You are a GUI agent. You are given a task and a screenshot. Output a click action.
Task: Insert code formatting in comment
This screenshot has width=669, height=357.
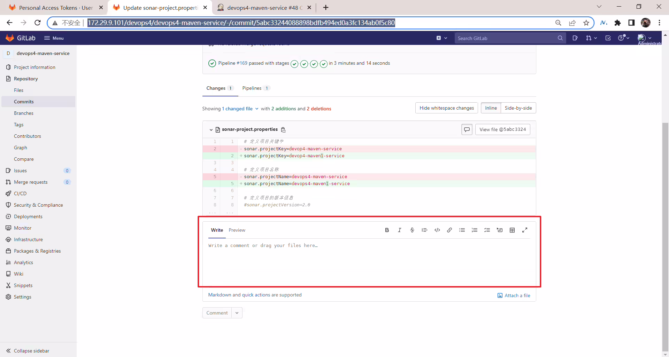click(x=437, y=230)
